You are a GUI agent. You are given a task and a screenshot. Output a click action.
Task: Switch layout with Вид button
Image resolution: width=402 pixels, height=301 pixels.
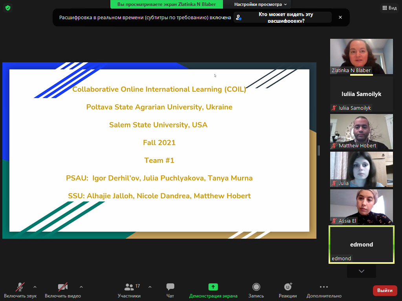(x=389, y=8)
